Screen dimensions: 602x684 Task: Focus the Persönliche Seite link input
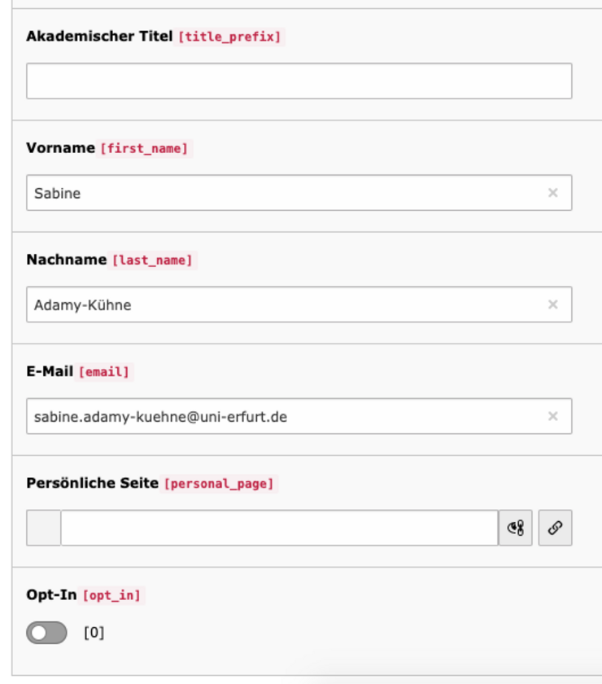coord(279,528)
